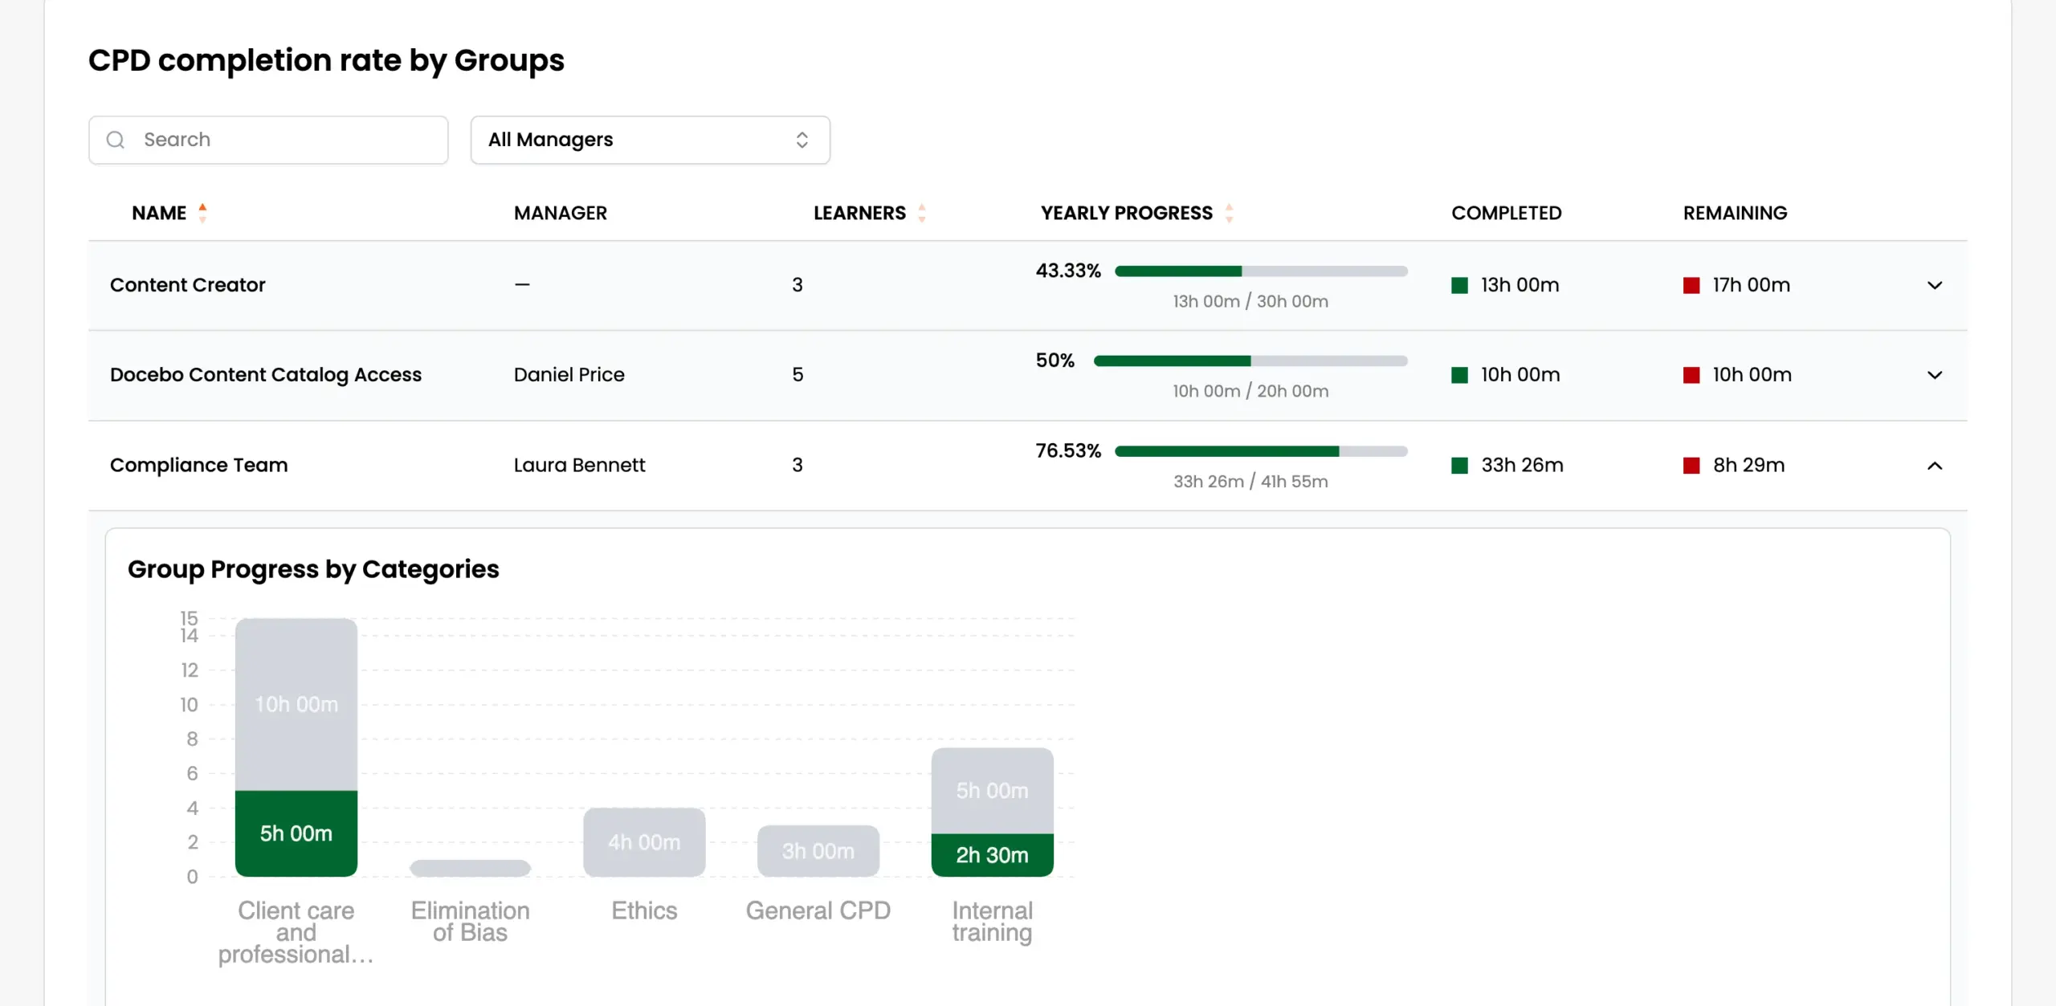Click the 43.33% progress value
Viewport: 2056px width, 1006px height.
1067,271
